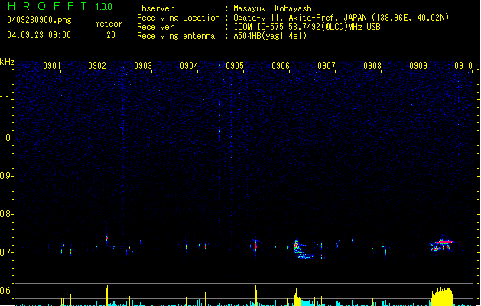Click the meteor count value 20
Viewport: 481px width, 306px height.
[x=111, y=35]
